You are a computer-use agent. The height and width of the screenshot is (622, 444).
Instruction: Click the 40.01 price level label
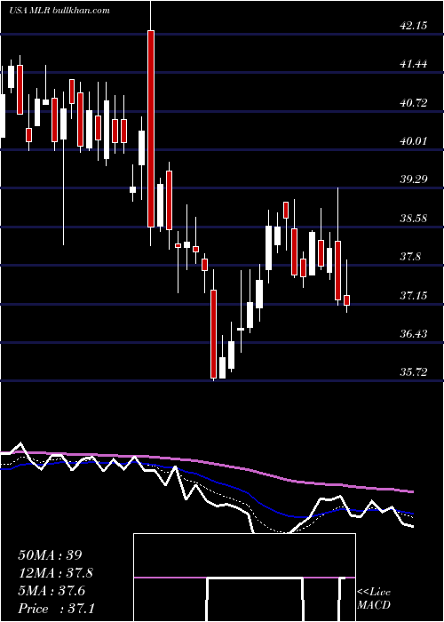tap(413, 140)
